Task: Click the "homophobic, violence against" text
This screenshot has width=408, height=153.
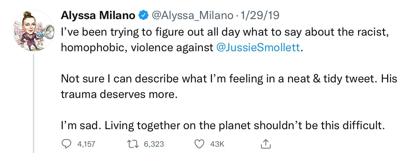Action: 137,48
